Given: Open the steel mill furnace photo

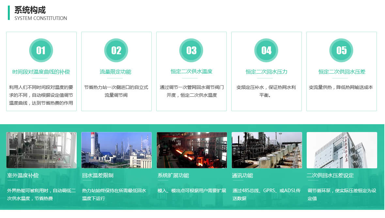Looking at the screenshot, I should (192, 150).
